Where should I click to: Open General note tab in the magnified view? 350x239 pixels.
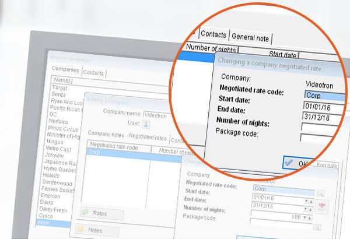(250, 37)
